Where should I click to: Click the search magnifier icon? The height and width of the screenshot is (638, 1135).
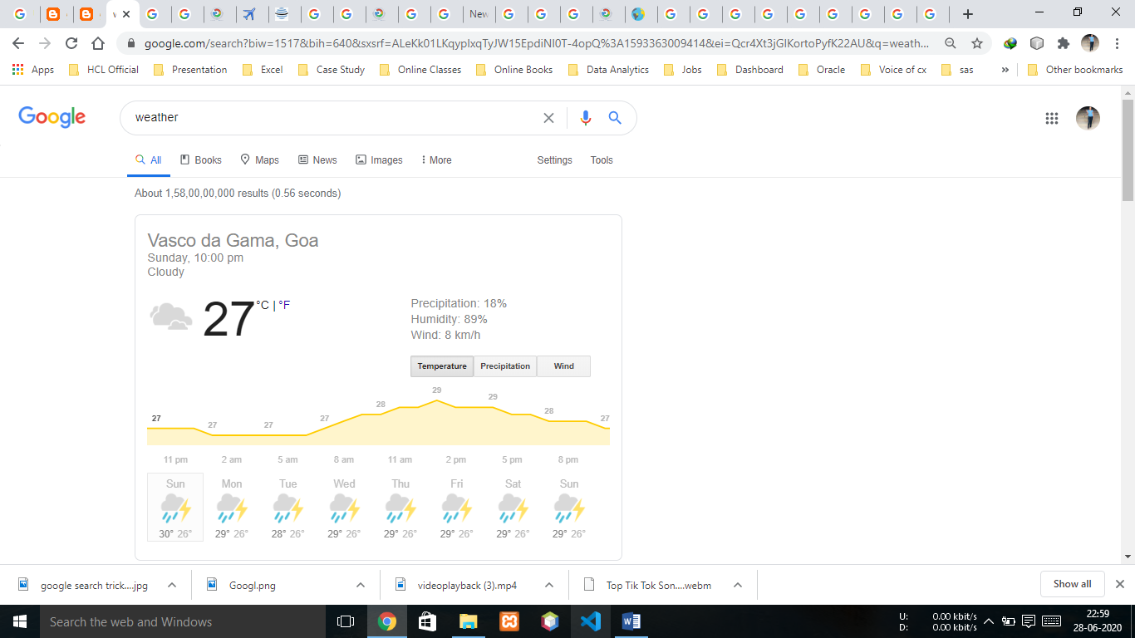click(615, 117)
